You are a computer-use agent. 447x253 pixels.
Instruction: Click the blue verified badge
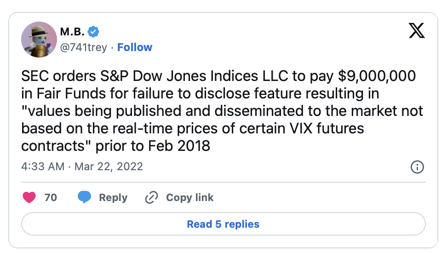[x=93, y=32]
